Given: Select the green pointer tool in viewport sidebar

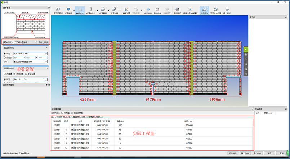Looking at the screenshot, I should (246, 50).
